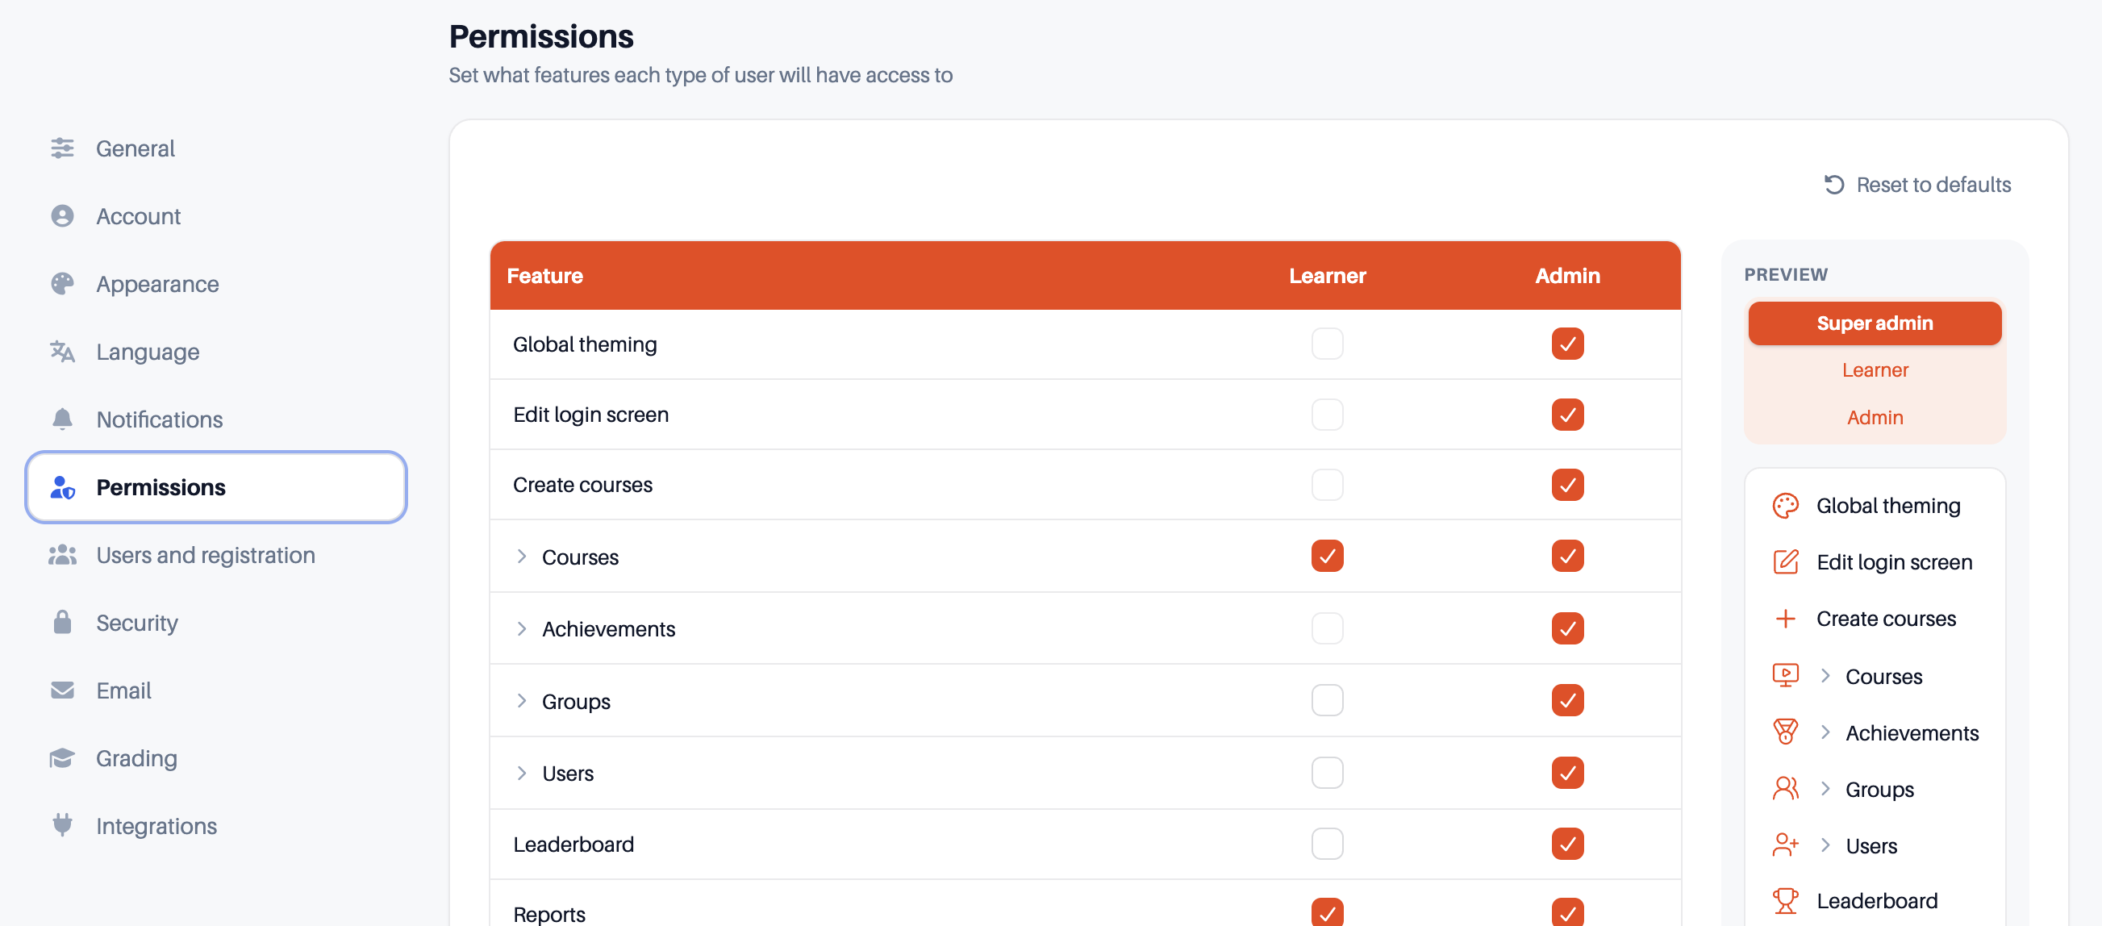Click the Groups people icon in preview

[x=1784, y=789]
